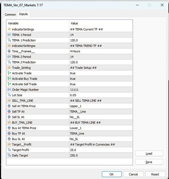169x179 pixels.
Task: Click the integer icon beside Order Magic Number
Action: (9, 89)
